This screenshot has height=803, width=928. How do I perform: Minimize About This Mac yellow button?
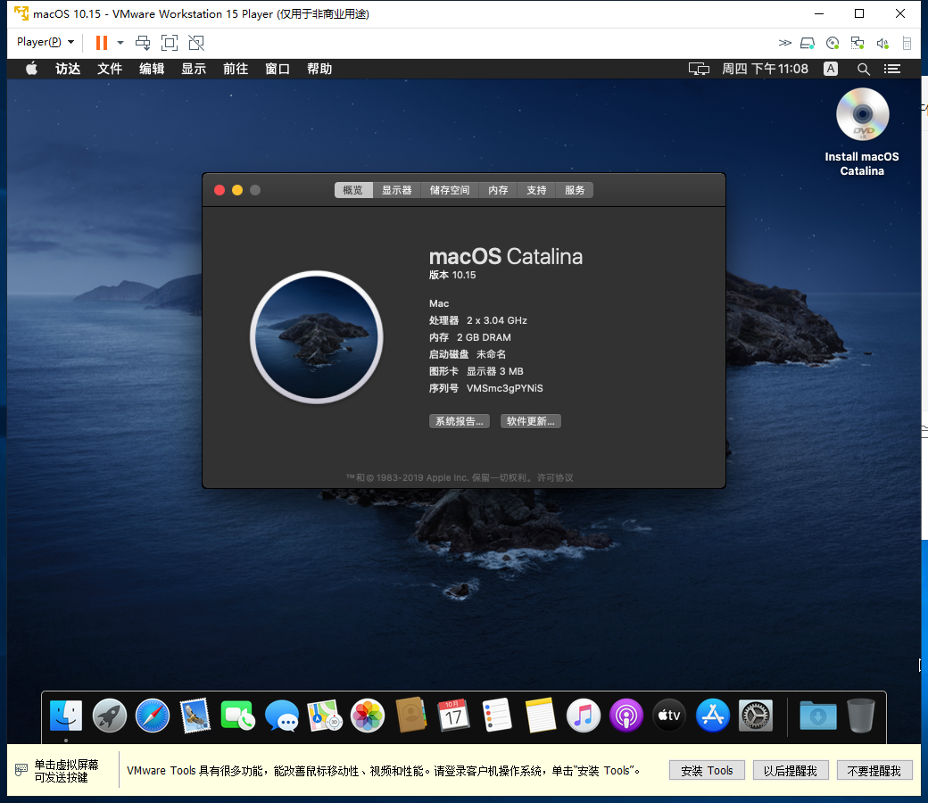coord(237,190)
